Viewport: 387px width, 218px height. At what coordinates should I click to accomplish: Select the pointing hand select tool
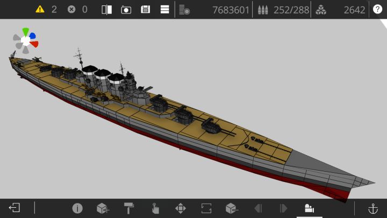click(155, 208)
